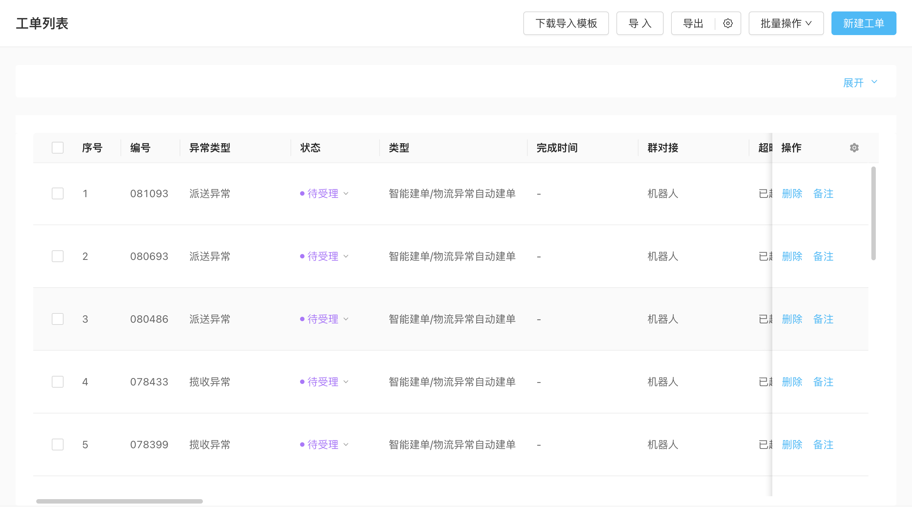
Task: Check the box for row 081093
Action: coord(58,193)
